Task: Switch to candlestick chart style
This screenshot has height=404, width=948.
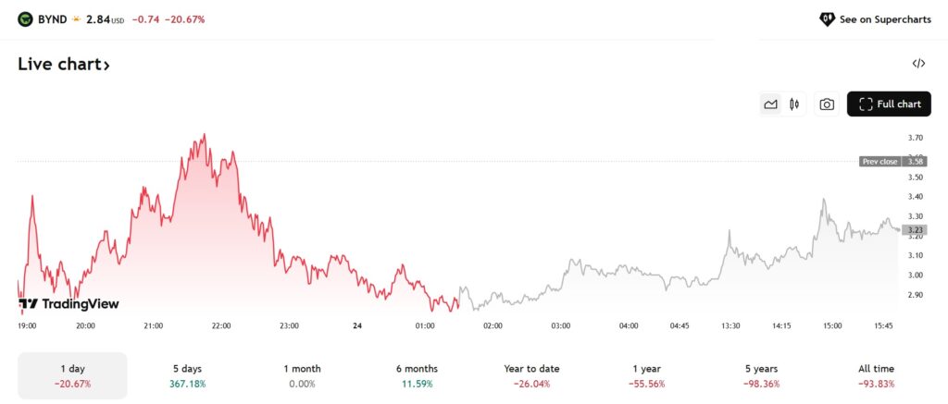Action: click(x=794, y=104)
